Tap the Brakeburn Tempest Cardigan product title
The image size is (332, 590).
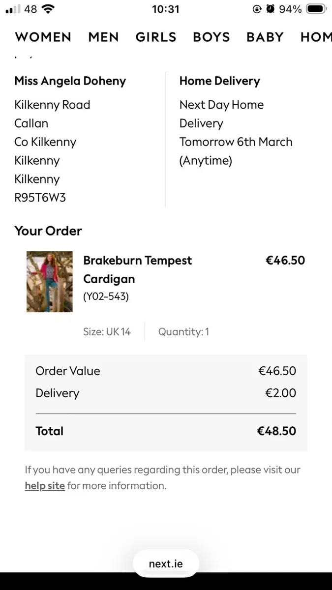tap(137, 269)
